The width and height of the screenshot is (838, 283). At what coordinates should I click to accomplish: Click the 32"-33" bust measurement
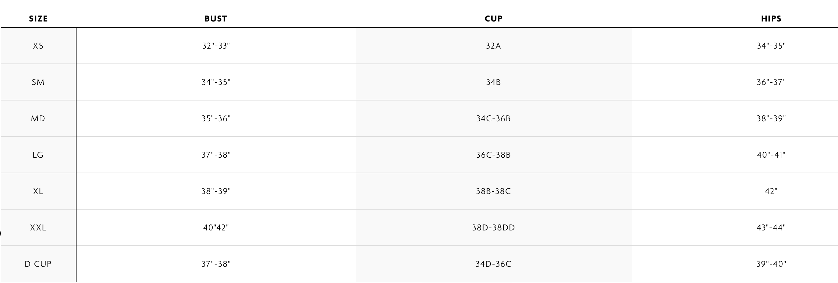[216, 46]
